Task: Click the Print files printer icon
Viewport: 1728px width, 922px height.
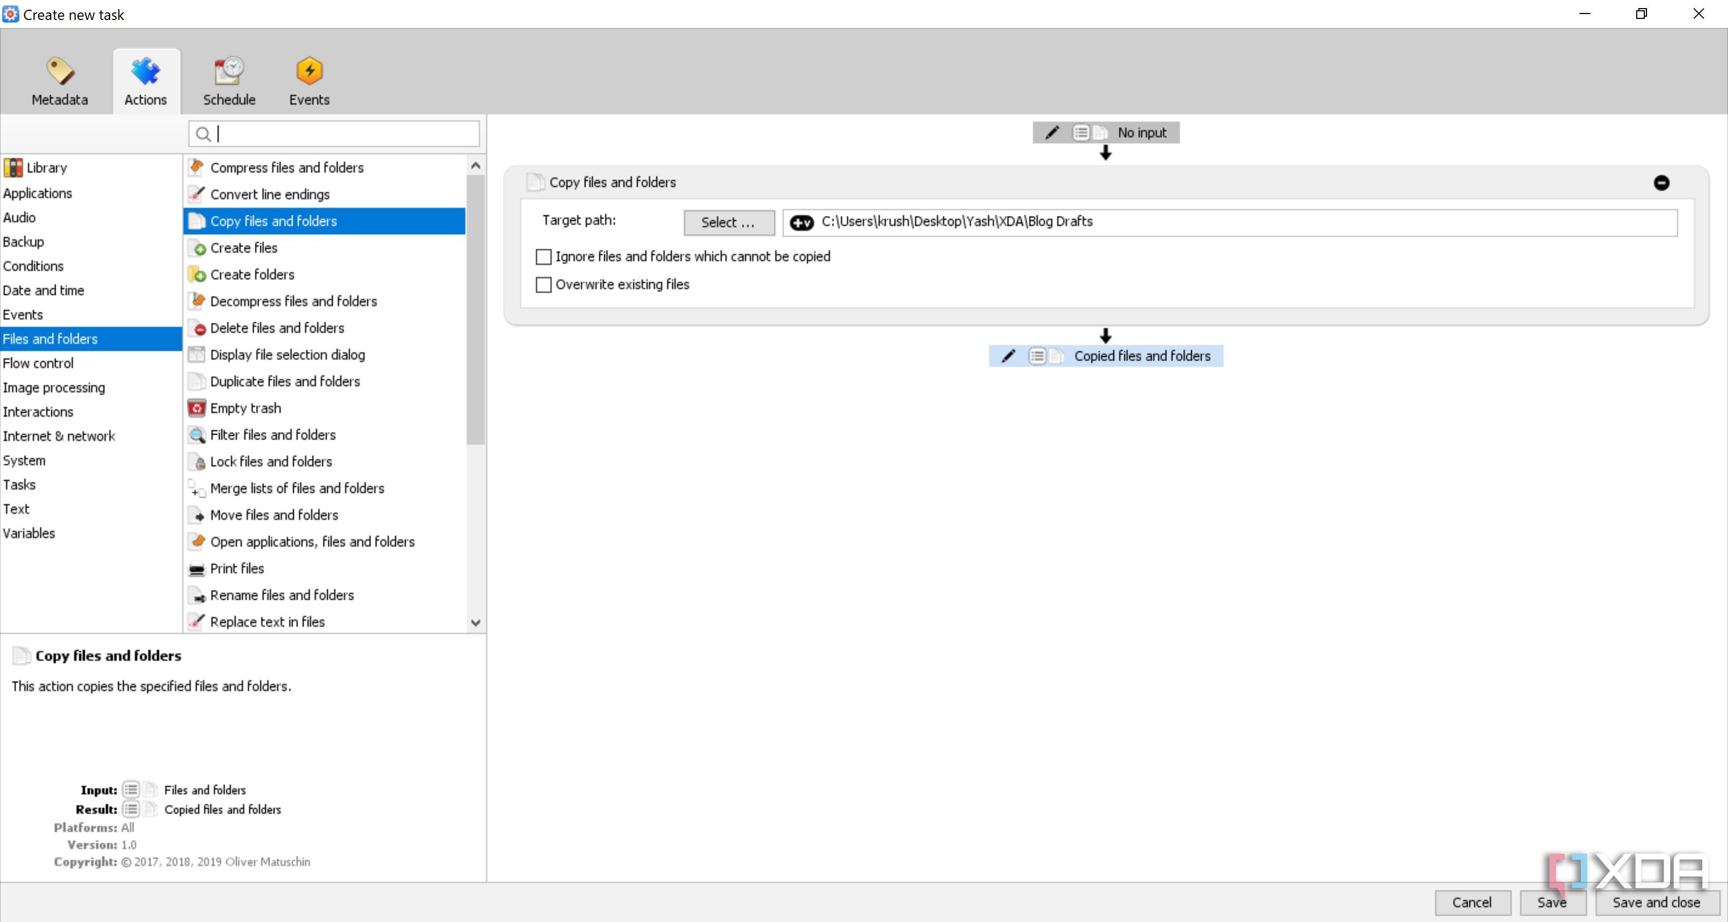Action: [x=197, y=568]
